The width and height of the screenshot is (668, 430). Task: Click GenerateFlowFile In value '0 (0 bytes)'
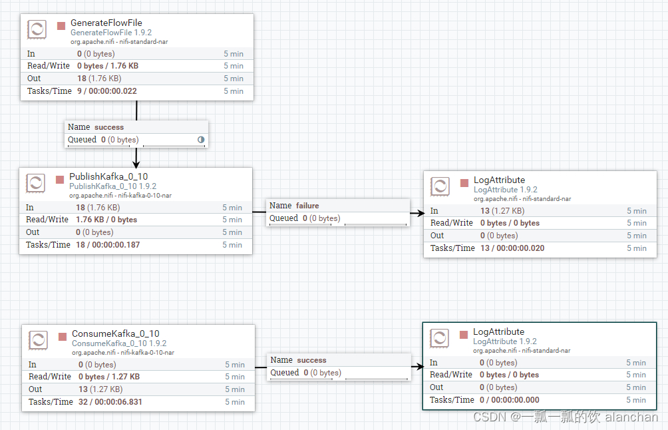click(x=96, y=54)
